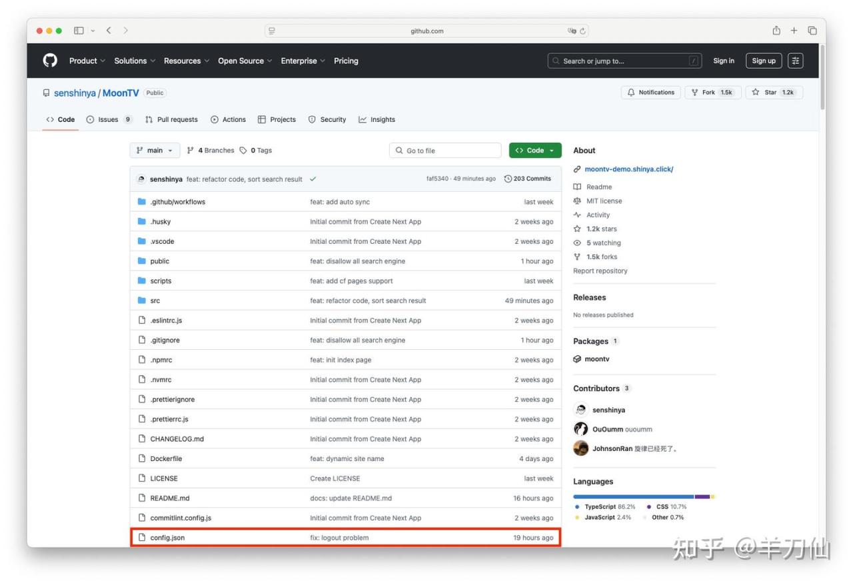853x583 pixels.
Task: Click the LICENSE file icon
Action: click(x=141, y=478)
